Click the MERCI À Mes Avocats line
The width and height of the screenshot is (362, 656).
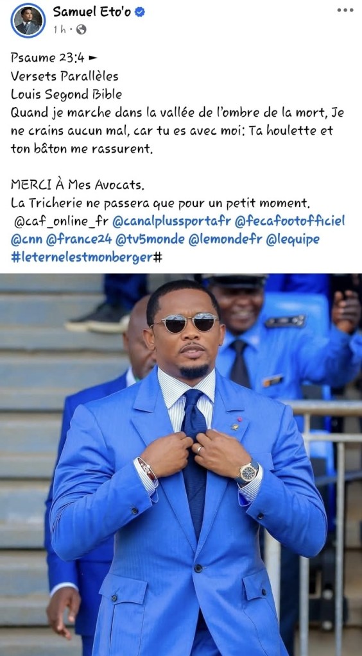click(78, 185)
